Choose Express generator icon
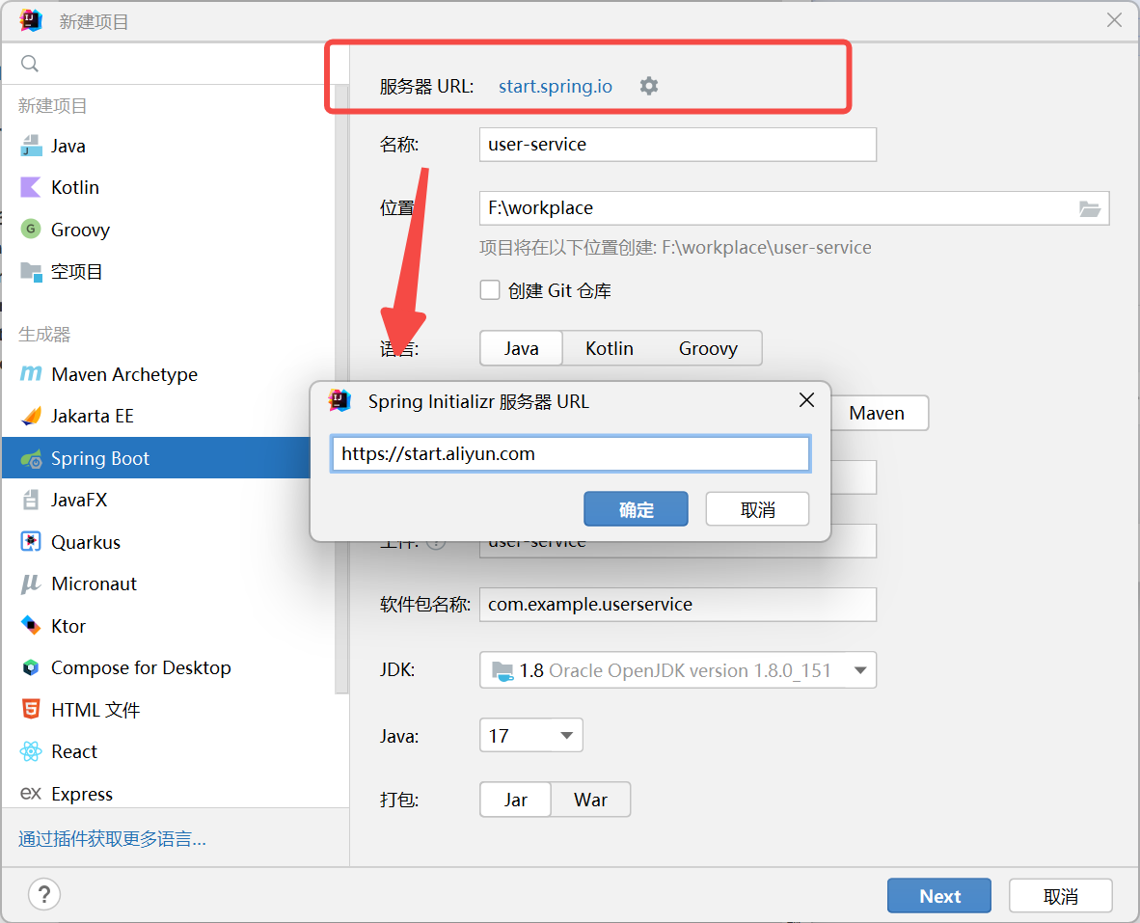 coord(31,793)
